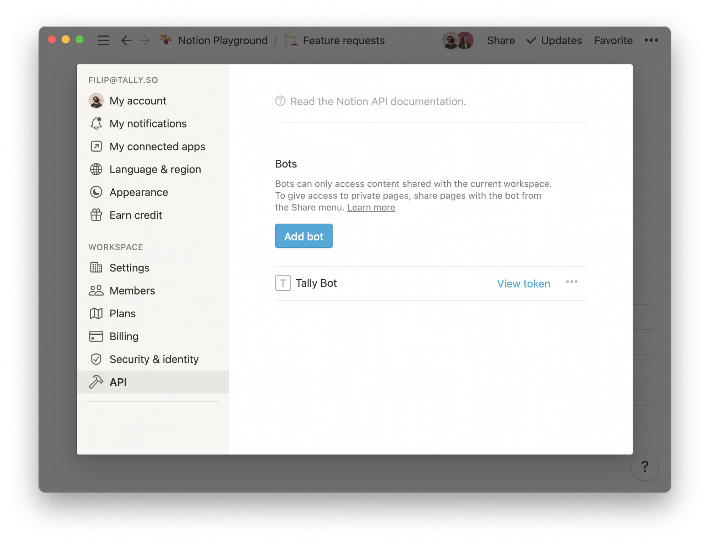Open the page options three-dot menu
Image resolution: width=710 pixels, height=544 pixels.
pos(651,40)
